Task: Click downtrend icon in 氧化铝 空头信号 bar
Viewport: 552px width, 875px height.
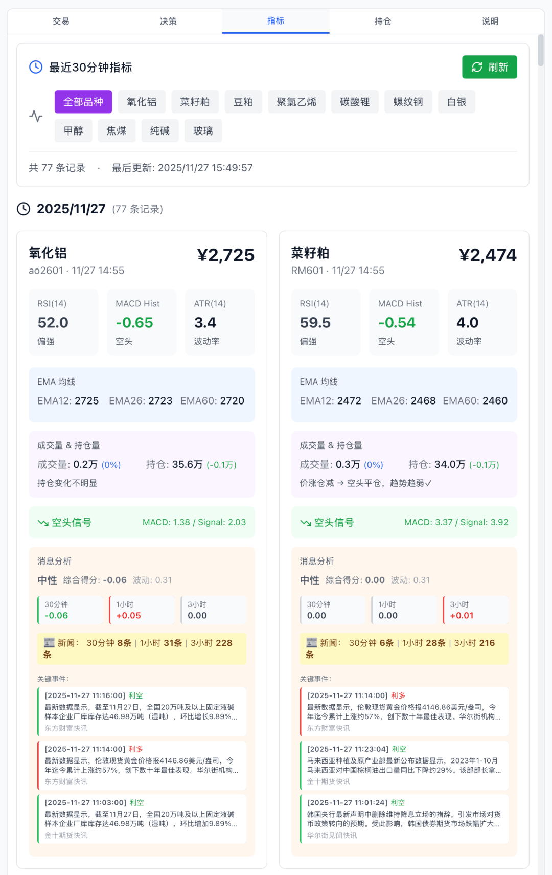Action: click(x=43, y=523)
